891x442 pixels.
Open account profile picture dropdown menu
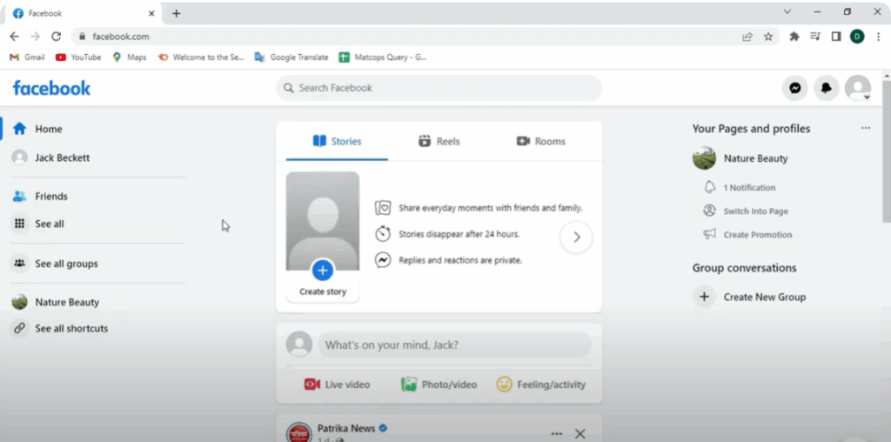[x=858, y=88]
